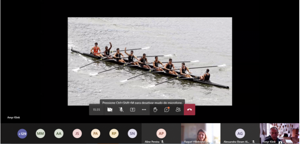
Task: Hang up the call with red button
Action: point(189,110)
